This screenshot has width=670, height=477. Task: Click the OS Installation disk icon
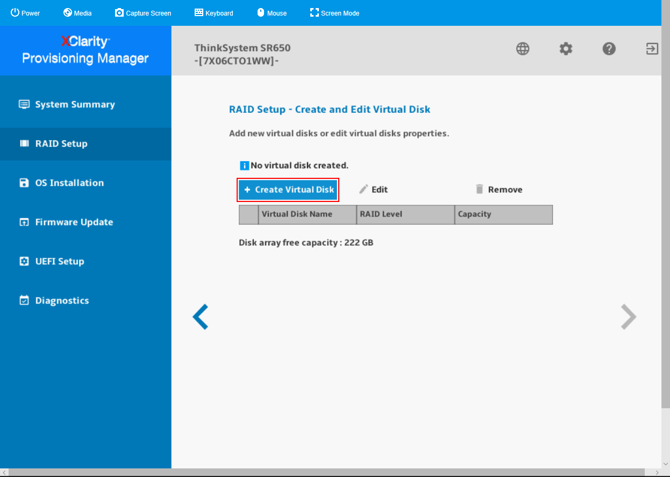(x=24, y=183)
